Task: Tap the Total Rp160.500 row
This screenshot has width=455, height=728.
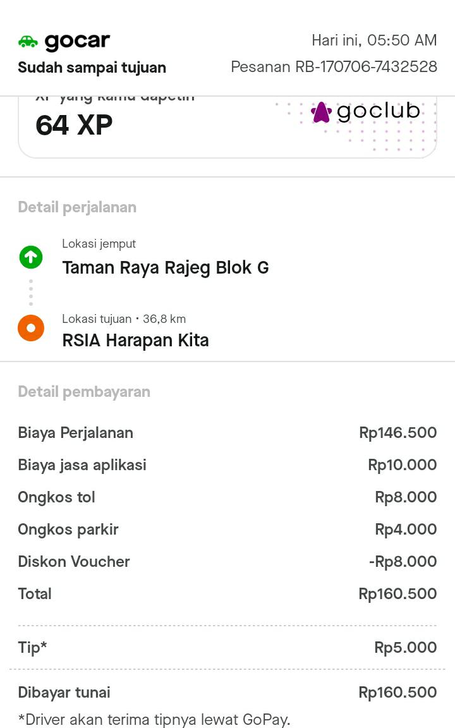Action: 227,594
